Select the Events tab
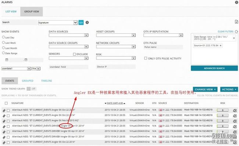This screenshot has width=239, height=146. [x=10, y=81]
